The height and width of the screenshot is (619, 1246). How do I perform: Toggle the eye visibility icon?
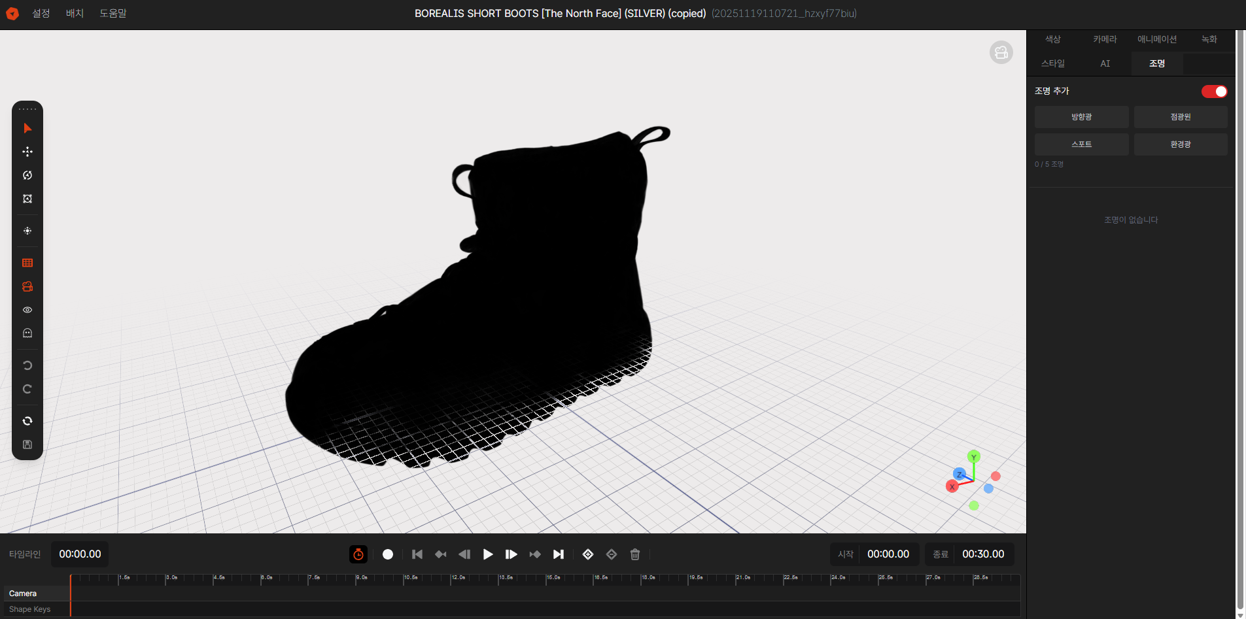(x=27, y=310)
